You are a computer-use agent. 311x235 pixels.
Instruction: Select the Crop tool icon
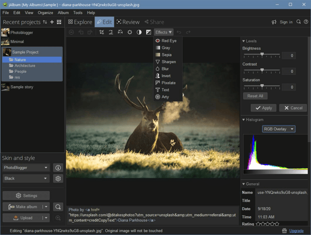pyautogui.click(x=102, y=32)
